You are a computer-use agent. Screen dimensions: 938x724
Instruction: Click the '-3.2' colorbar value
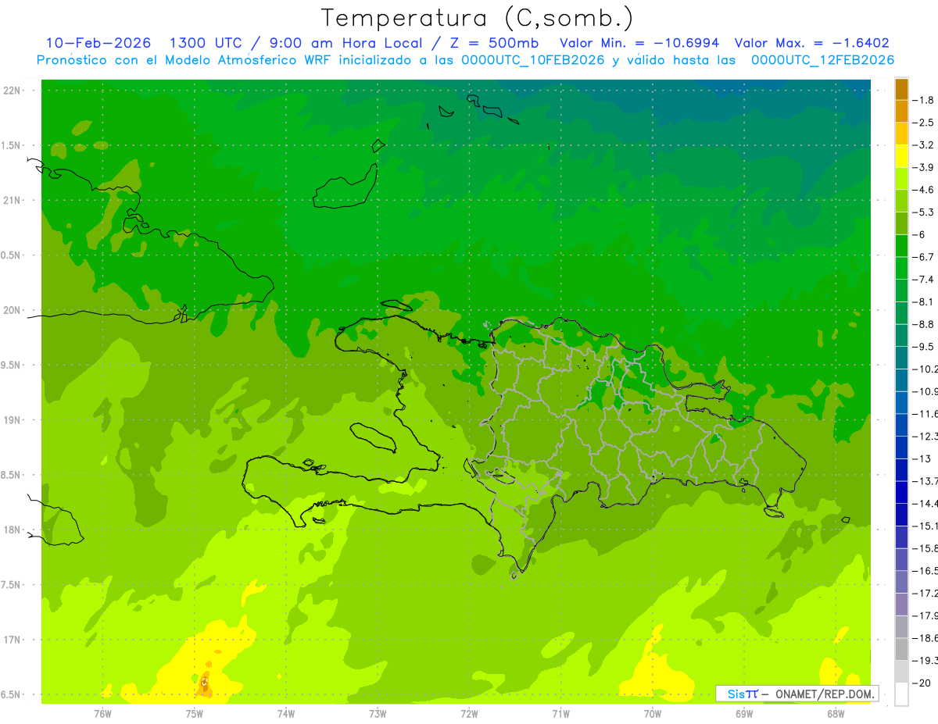[924, 145]
